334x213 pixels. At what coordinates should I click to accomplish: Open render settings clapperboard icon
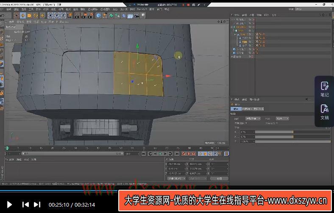91,16
